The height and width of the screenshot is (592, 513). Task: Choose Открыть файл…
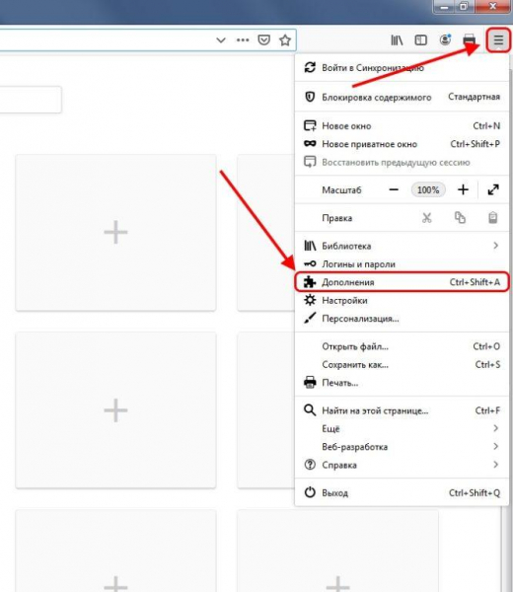coord(403,346)
